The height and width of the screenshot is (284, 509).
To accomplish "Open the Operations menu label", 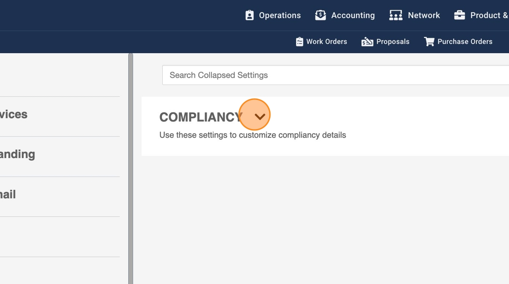I will [x=279, y=15].
